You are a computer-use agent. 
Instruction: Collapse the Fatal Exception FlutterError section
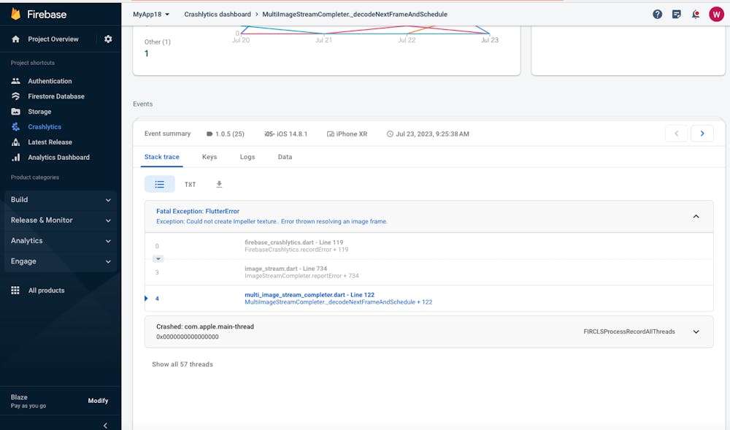pyautogui.click(x=696, y=216)
